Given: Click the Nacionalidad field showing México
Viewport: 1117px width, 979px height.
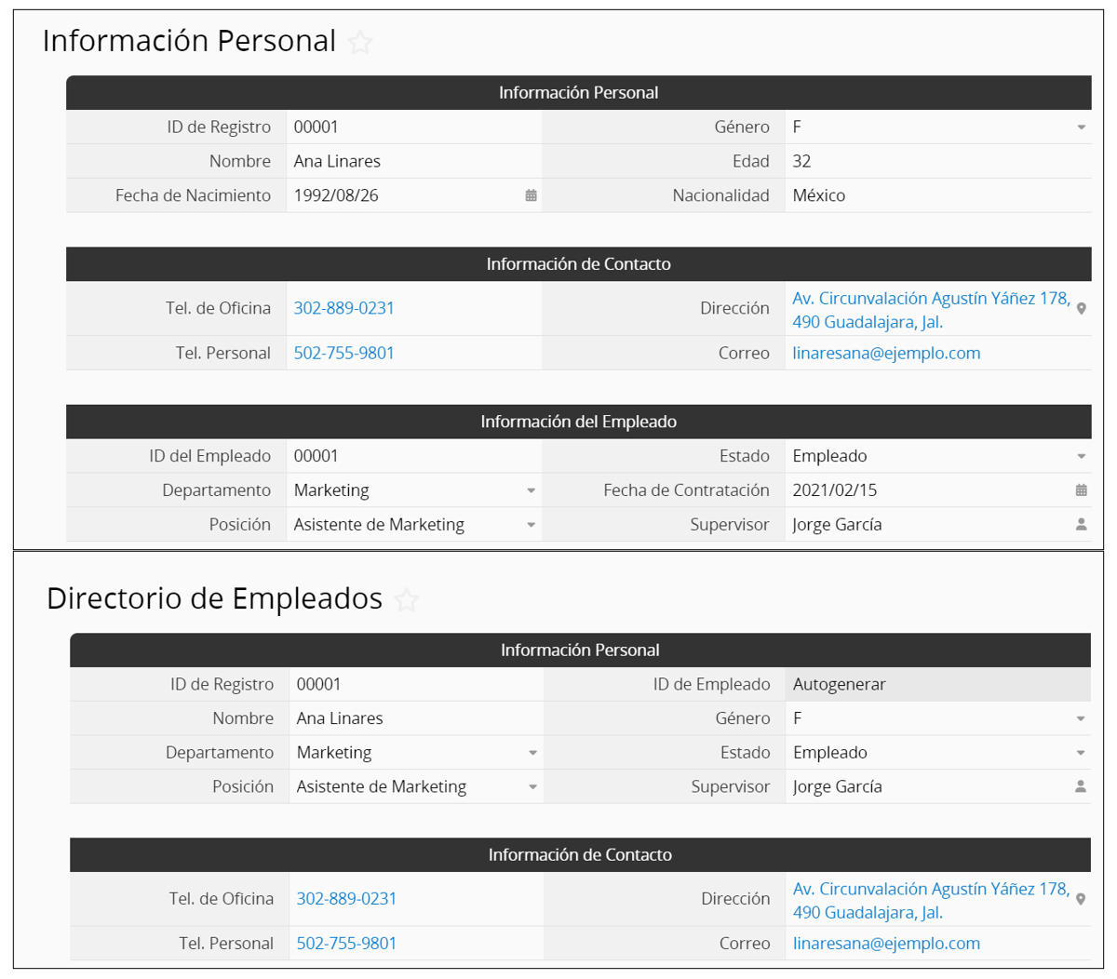Looking at the screenshot, I should [x=938, y=195].
